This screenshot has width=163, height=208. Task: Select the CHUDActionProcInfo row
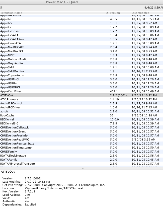point(81,135)
